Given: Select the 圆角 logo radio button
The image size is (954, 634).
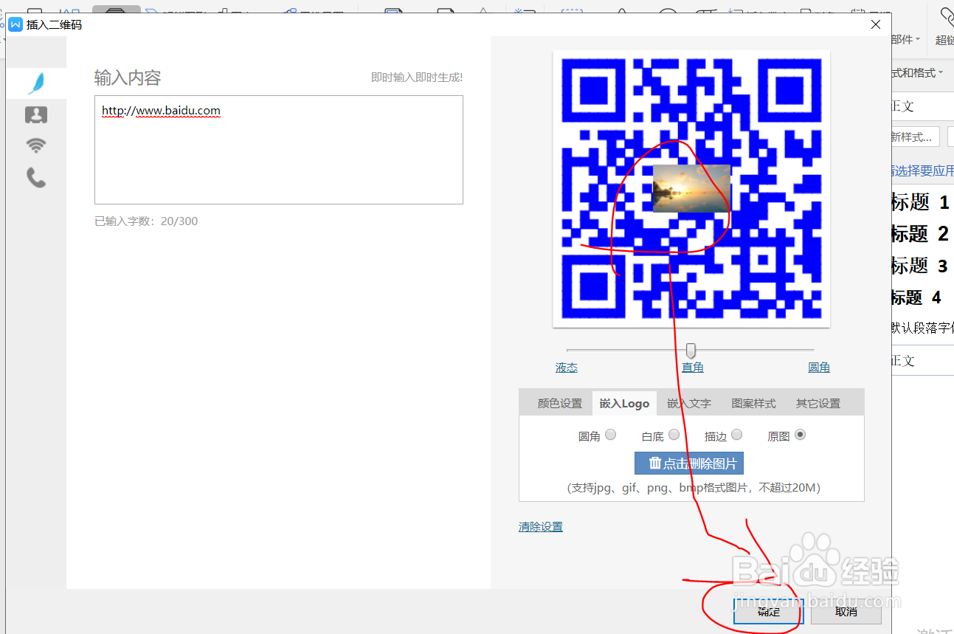Looking at the screenshot, I should [610, 435].
